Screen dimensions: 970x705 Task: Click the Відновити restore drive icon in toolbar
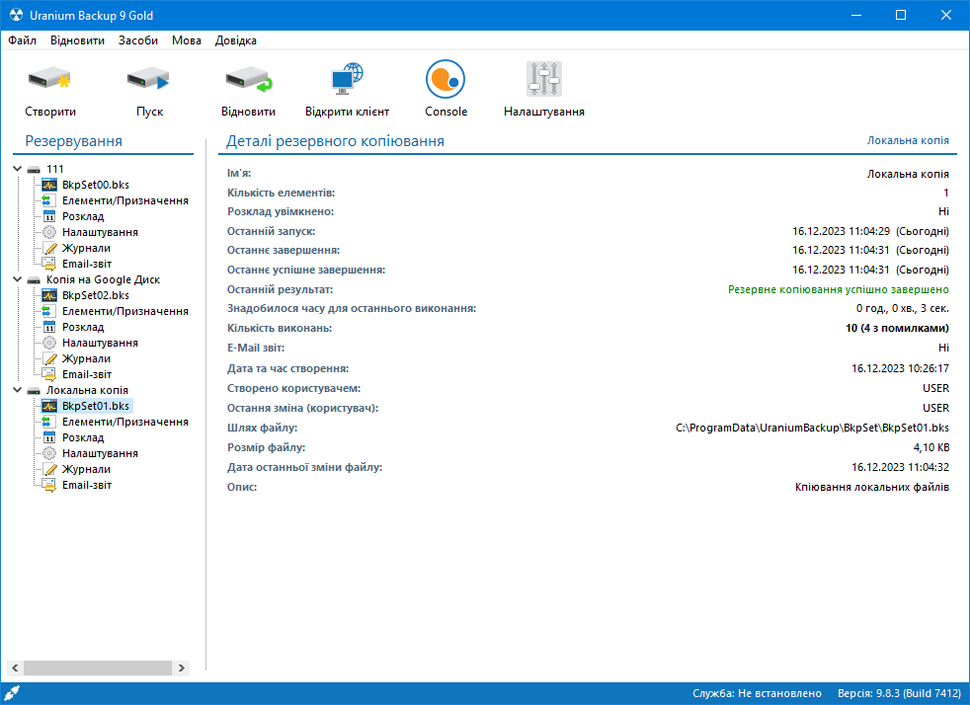point(249,79)
